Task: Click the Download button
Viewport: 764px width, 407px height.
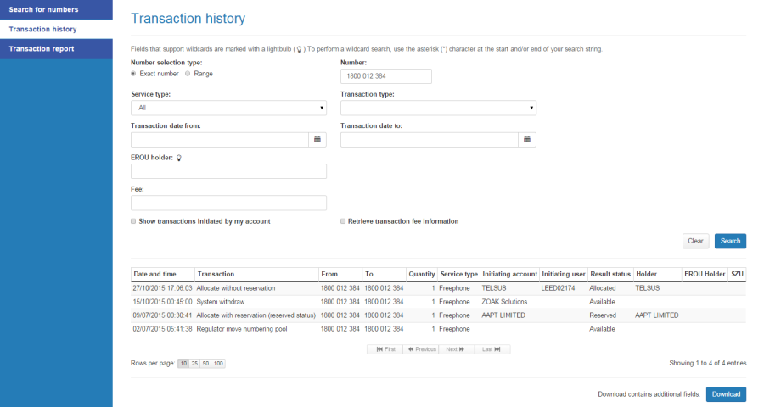Action: click(726, 394)
